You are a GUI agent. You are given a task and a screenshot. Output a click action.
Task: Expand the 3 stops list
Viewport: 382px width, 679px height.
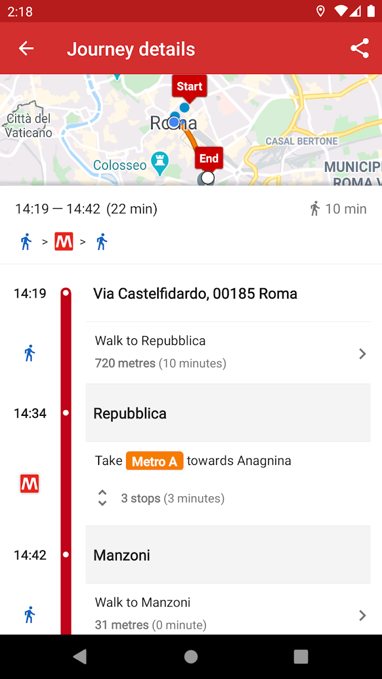tap(102, 498)
